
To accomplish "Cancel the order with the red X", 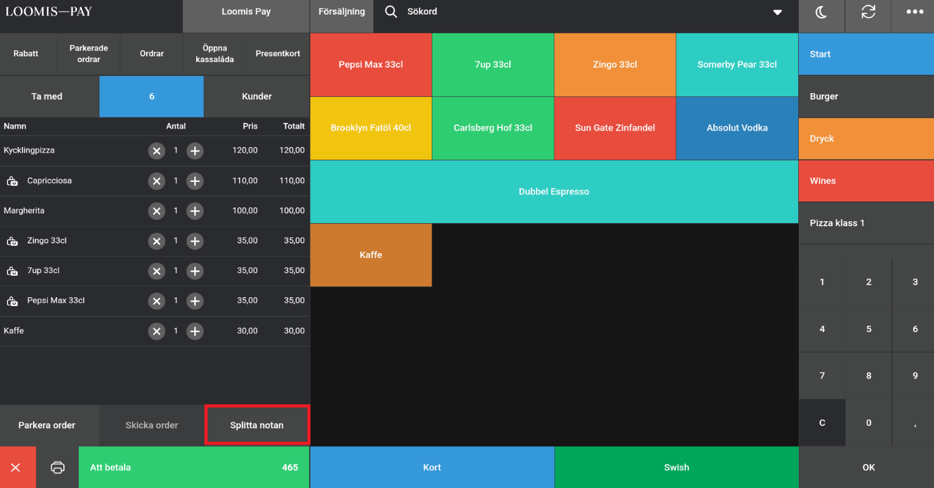I will (x=16, y=468).
